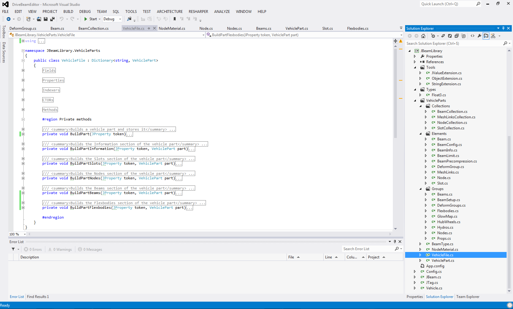513x309 pixels.
Task: Select BeamCollection.cs in Solution Explorer
Action: (452, 112)
